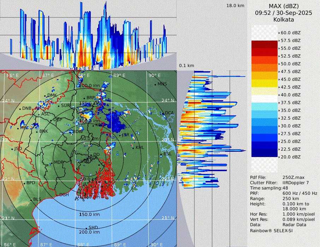Image resolution: width=320 pixels, height=247 pixels.
Task: Click the DCA station dot
Action: (163, 113)
